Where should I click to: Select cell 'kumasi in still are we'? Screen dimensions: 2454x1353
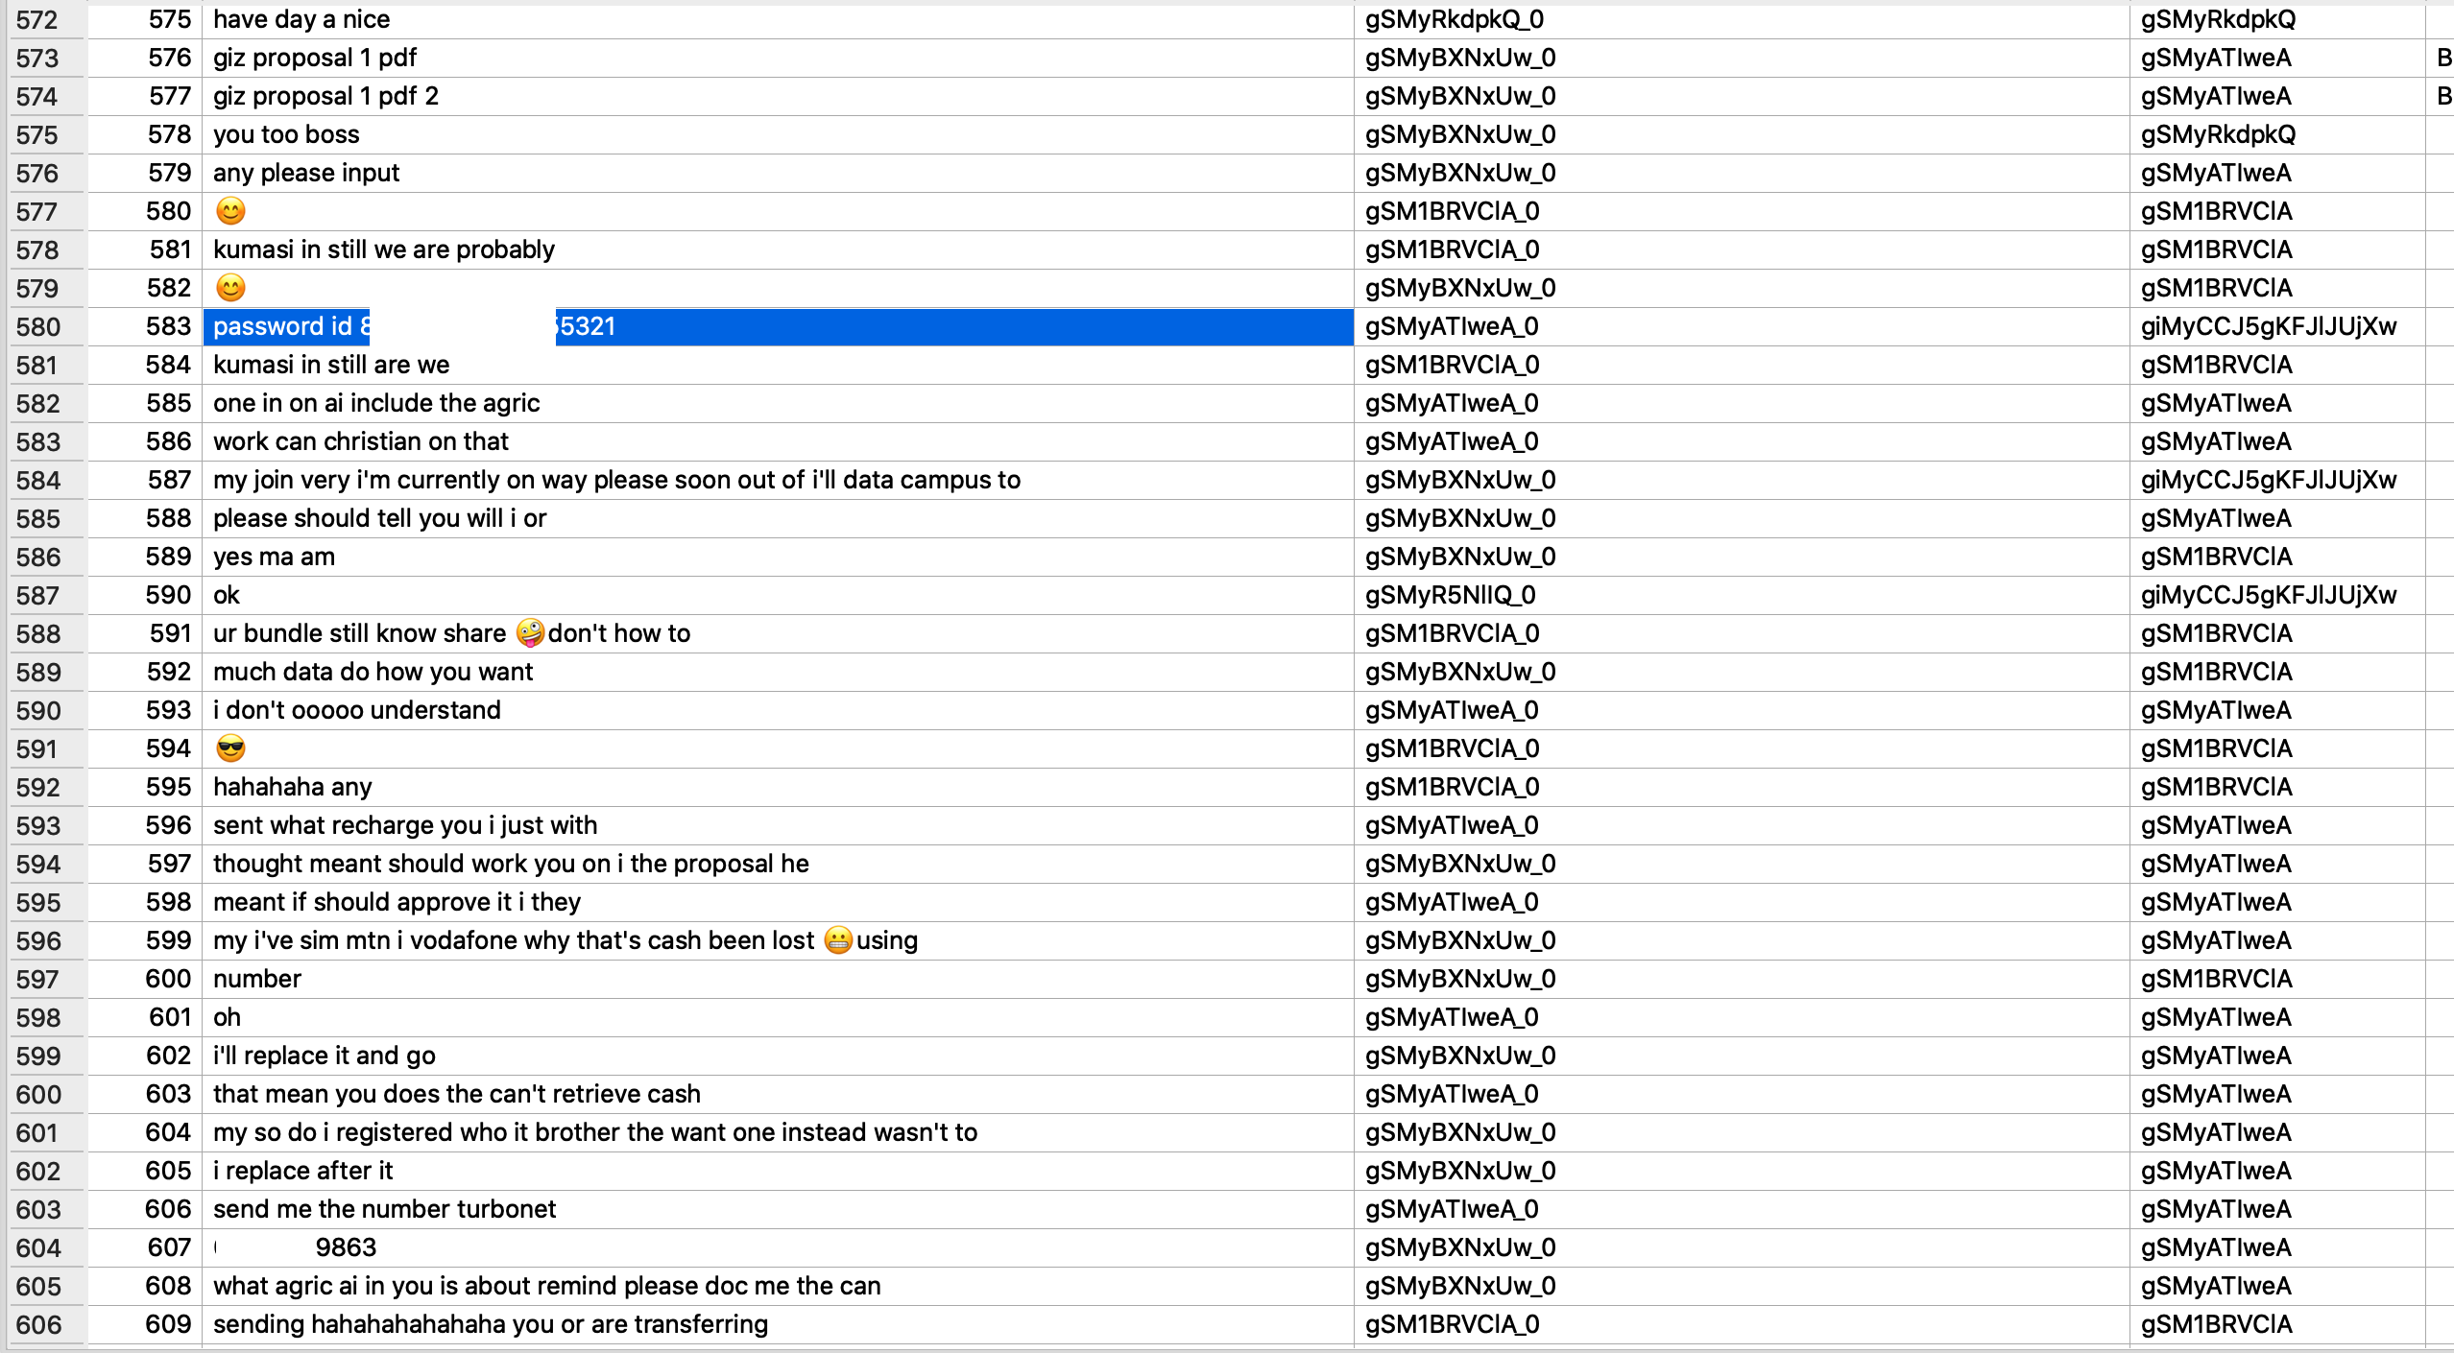[x=778, y=365]
